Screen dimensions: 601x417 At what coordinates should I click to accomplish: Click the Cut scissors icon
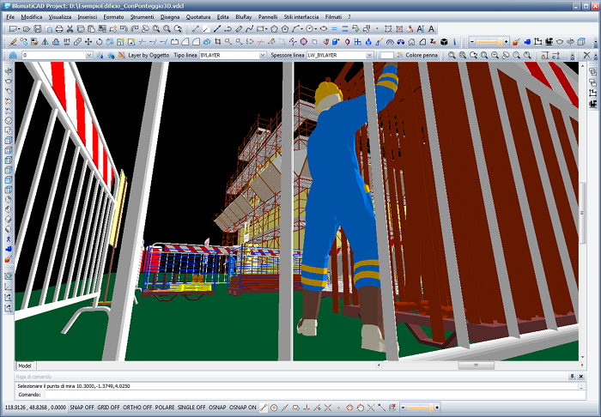tap(70, 28)
